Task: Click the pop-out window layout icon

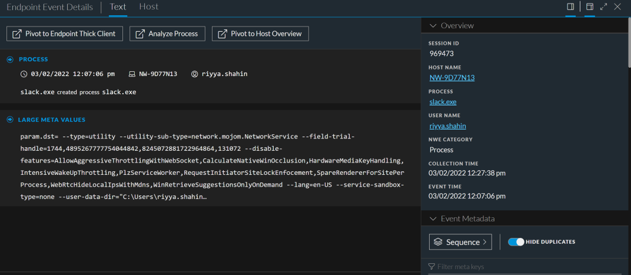Action: pos(589,7)
